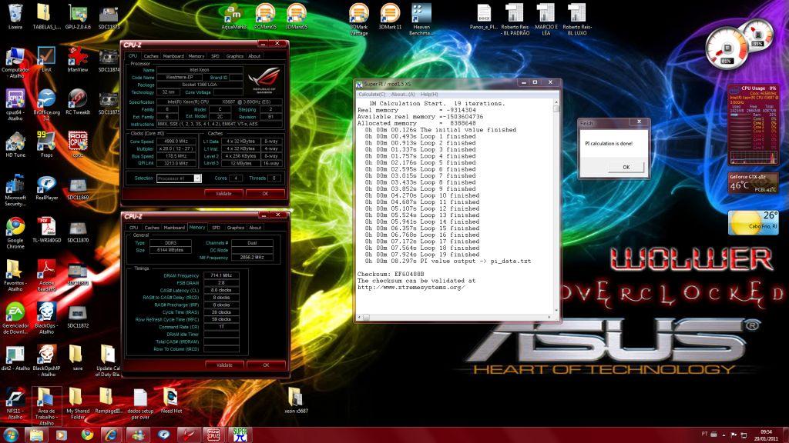Launch IrfanView from the desktop
This screenshot has height=443, width=789.
click(78, 59)
